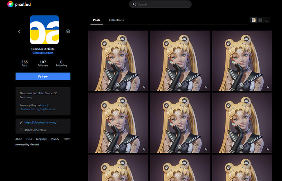Open the Language footer link
This screenshot has height=181, width=282.
pos(41,139)
